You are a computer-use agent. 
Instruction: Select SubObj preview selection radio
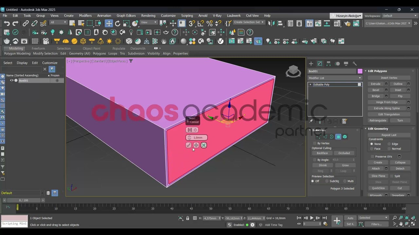pyautogui.click(x=326, y=181)
